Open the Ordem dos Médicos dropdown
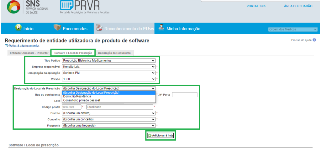321x149 pixels. coord(293,29)
